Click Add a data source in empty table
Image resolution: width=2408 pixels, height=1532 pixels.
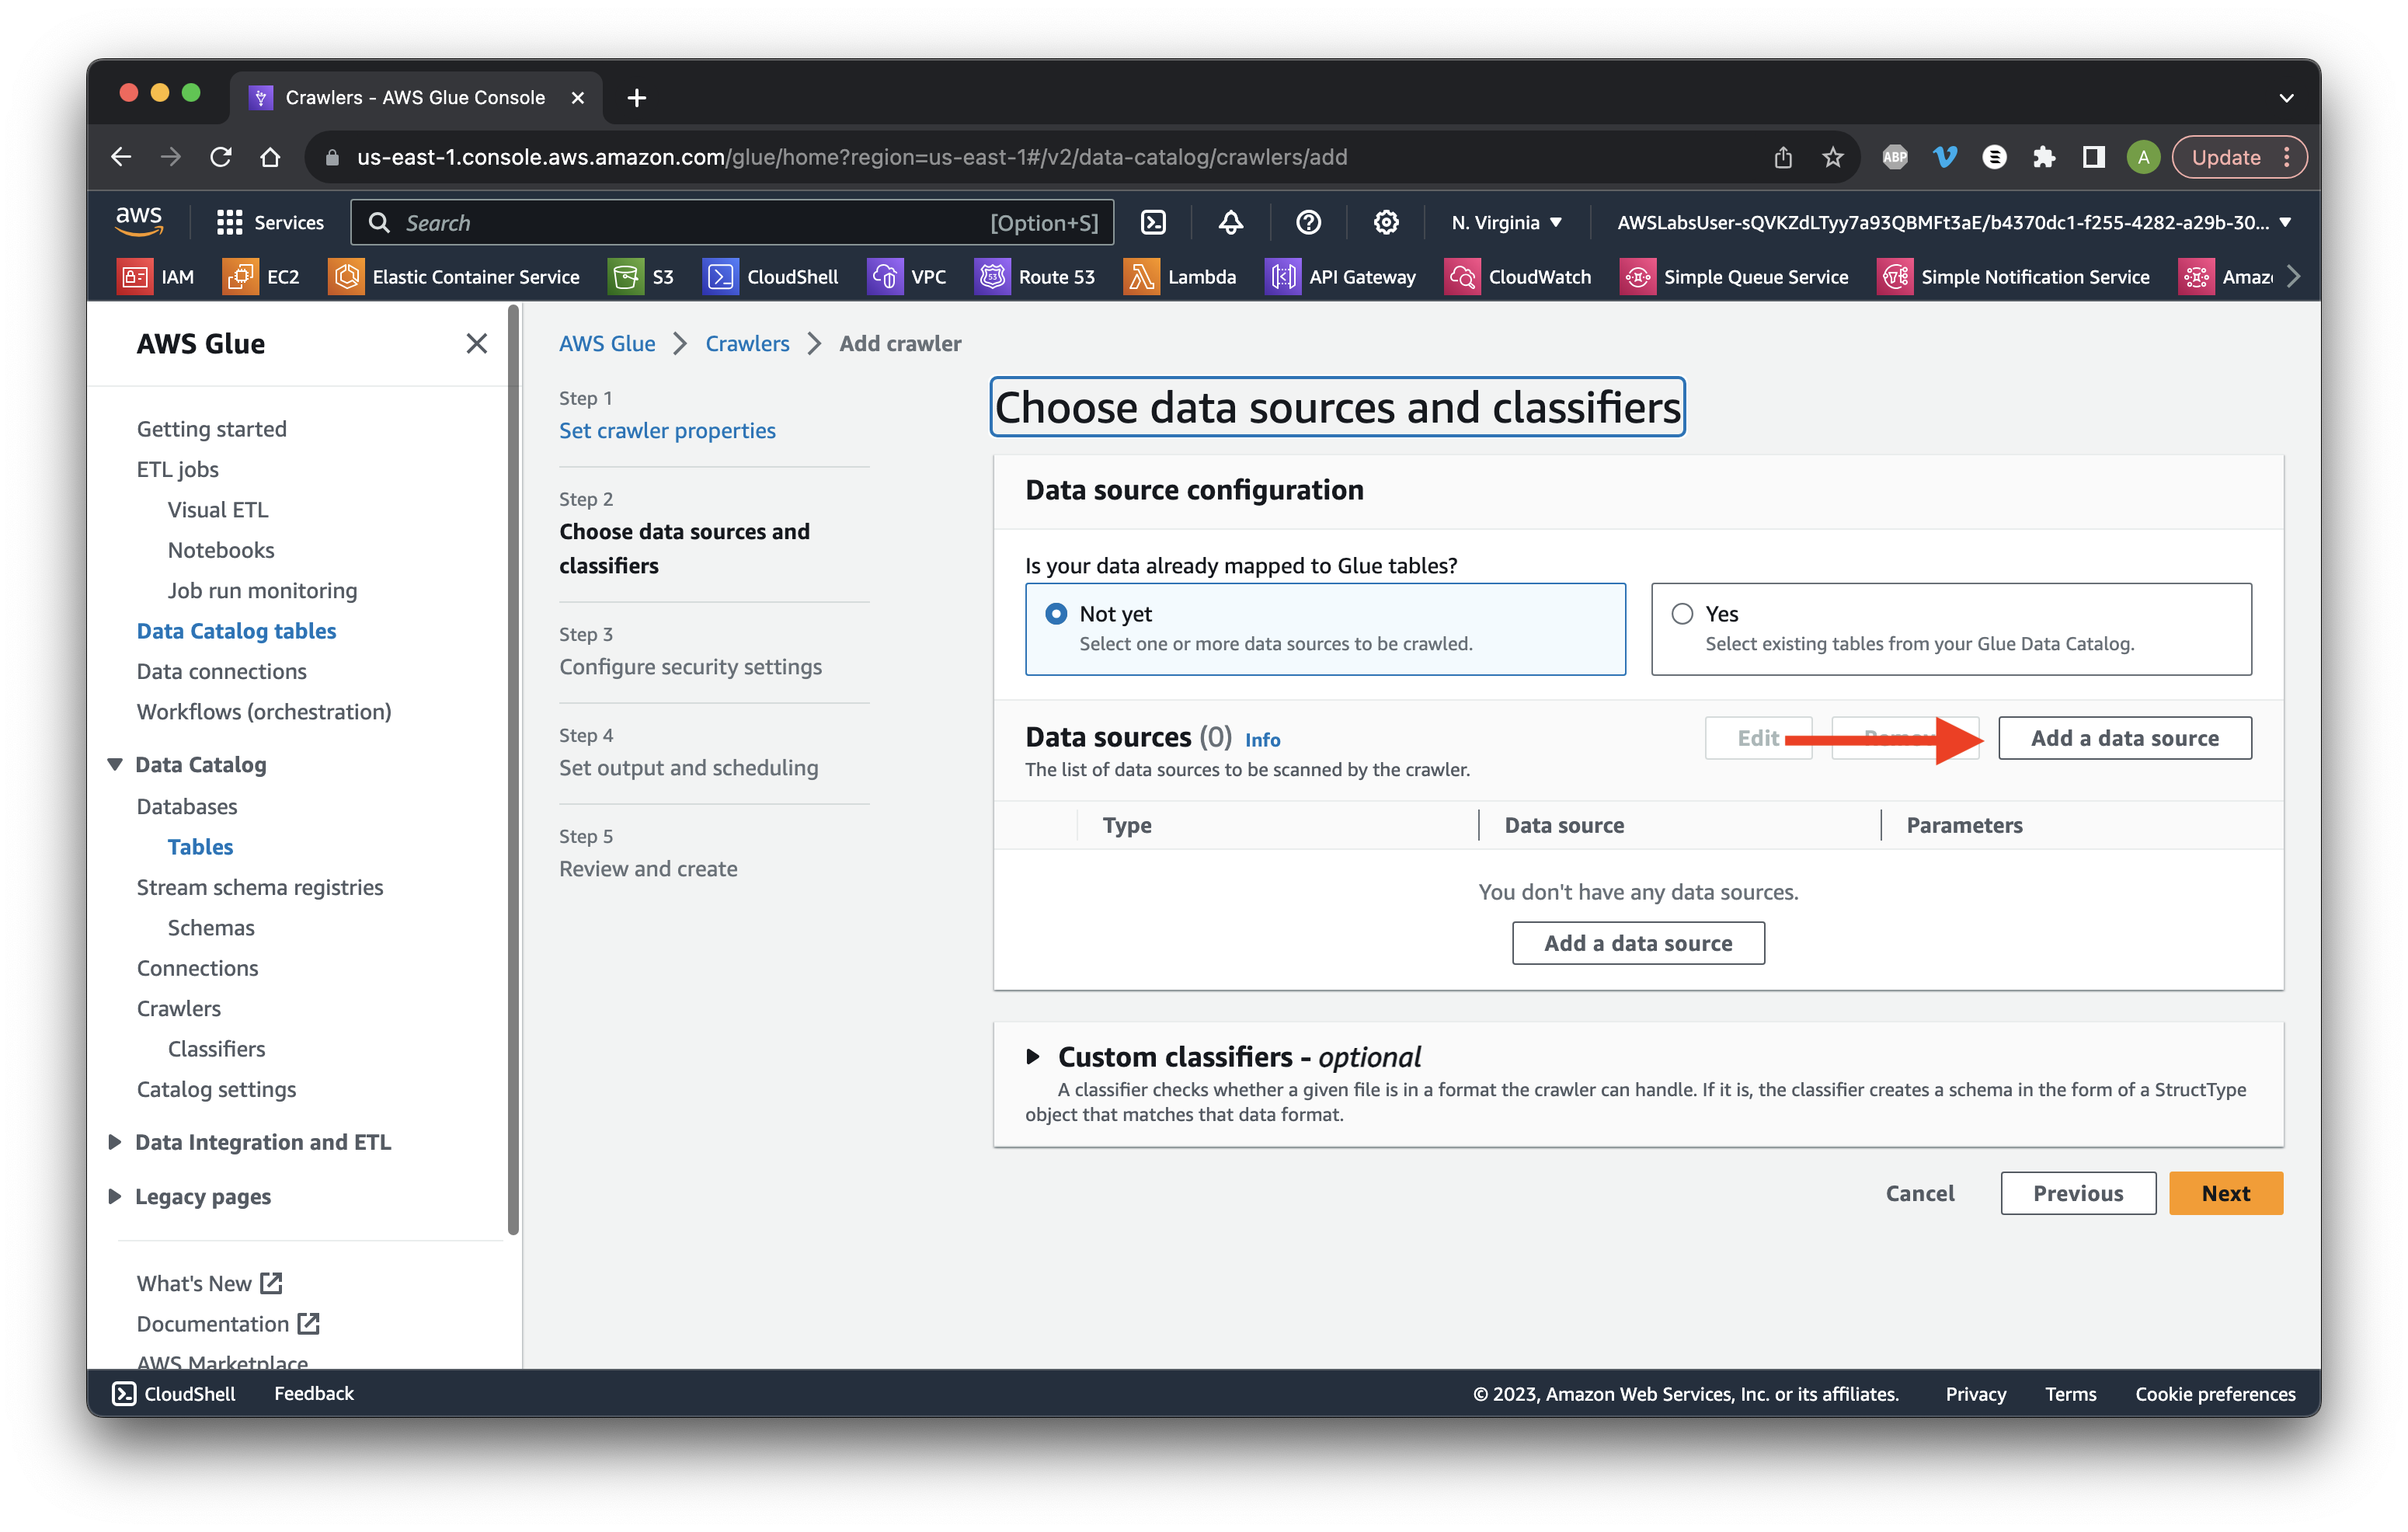pyautogui.click(x=1638, y=943)
